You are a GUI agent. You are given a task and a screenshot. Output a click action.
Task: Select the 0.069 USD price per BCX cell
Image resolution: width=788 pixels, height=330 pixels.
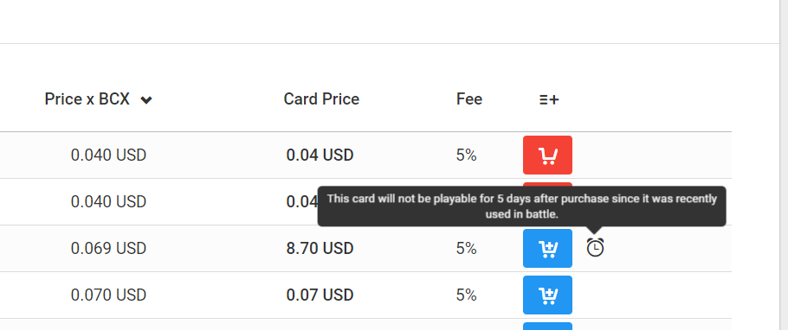point(108,248)
